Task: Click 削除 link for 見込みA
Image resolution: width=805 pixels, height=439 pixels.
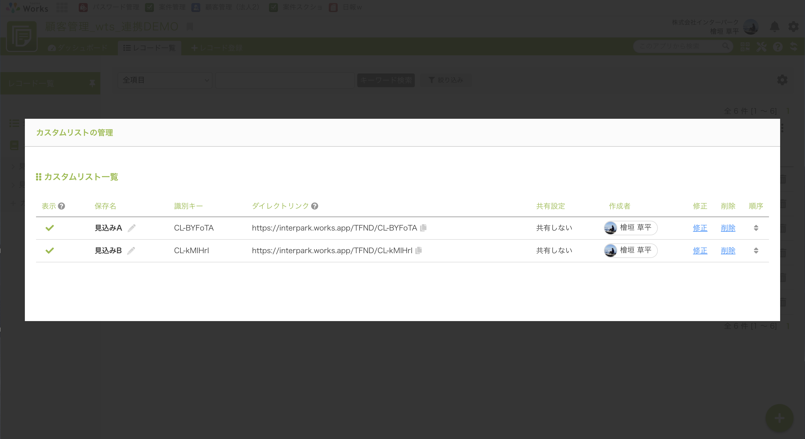Action: click(x=728, y=228)
